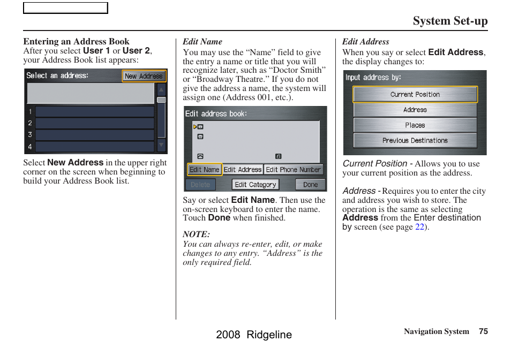Click 'Navigation System' footer text

[x=437, y=331]
